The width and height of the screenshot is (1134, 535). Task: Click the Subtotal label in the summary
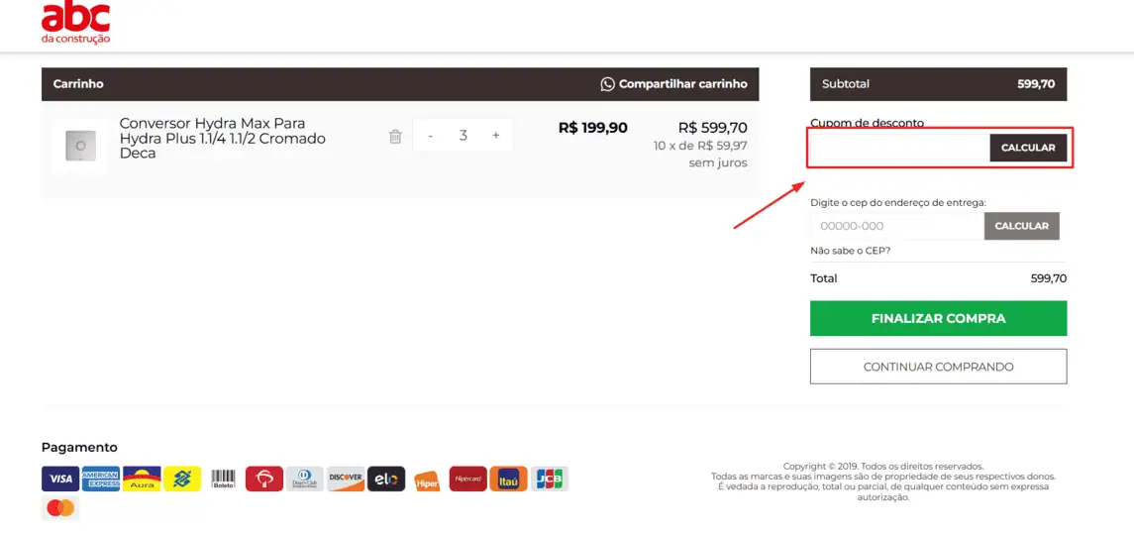(x=846, y=84)
